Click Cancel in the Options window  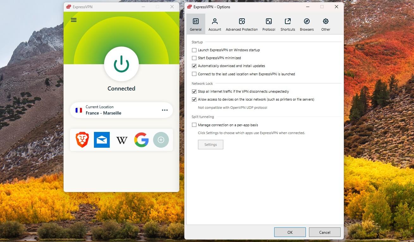click(x=325, y=232)
